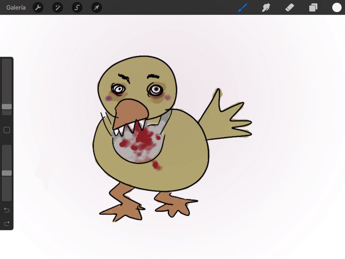
Task: Select the Brush paint tool
Action: (x=243, y=8)
